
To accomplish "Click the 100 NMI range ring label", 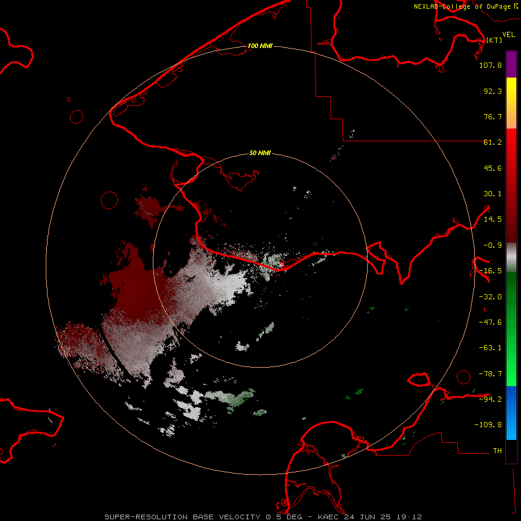I will click(x=260, y=46).
